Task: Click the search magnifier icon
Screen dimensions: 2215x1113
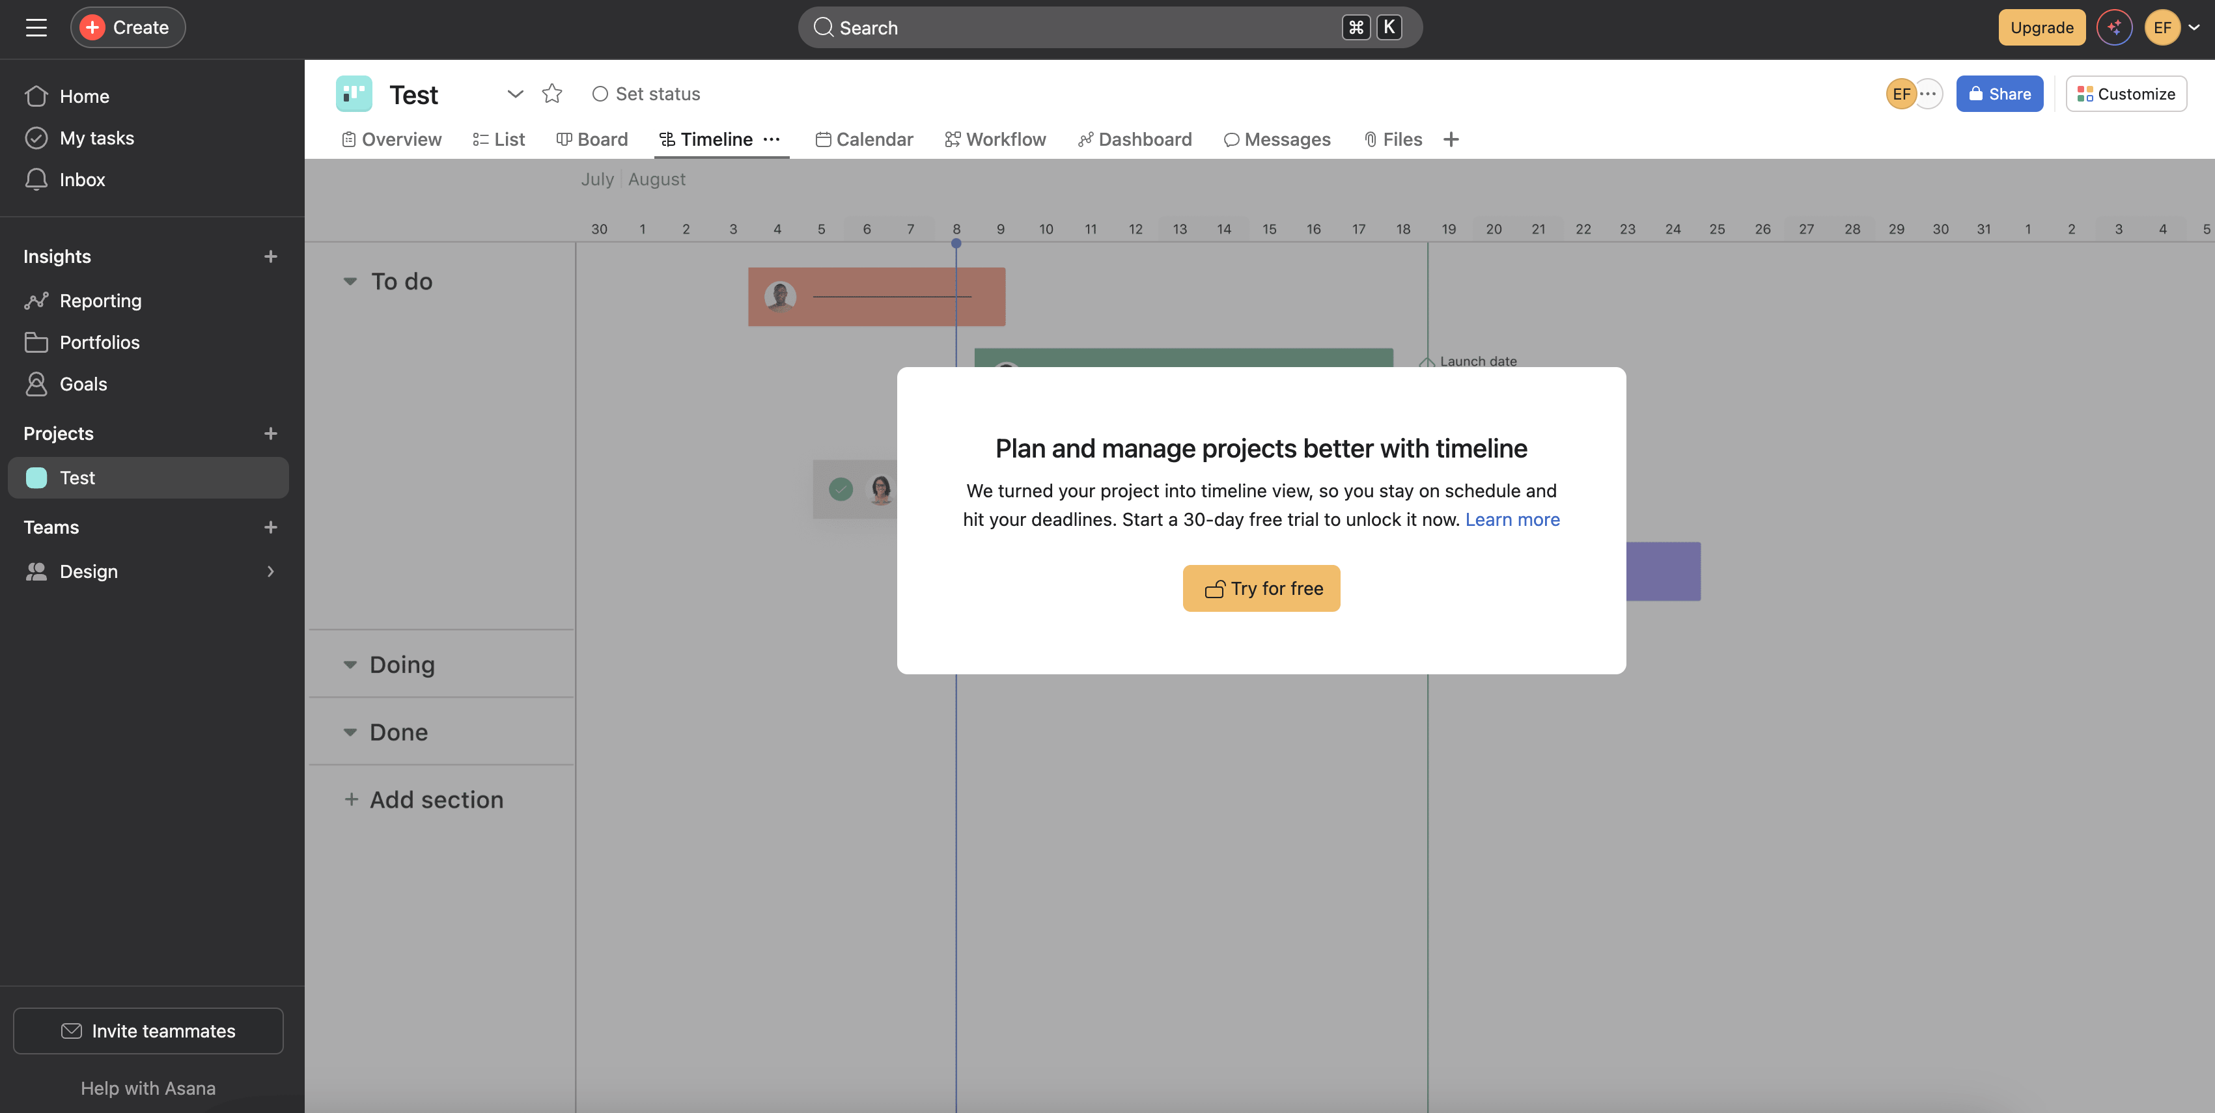Action: click(x=823, y=27)
